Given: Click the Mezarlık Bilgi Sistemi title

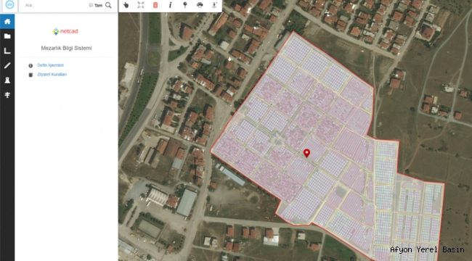Looking at the screenshot, I should [66, 48].
